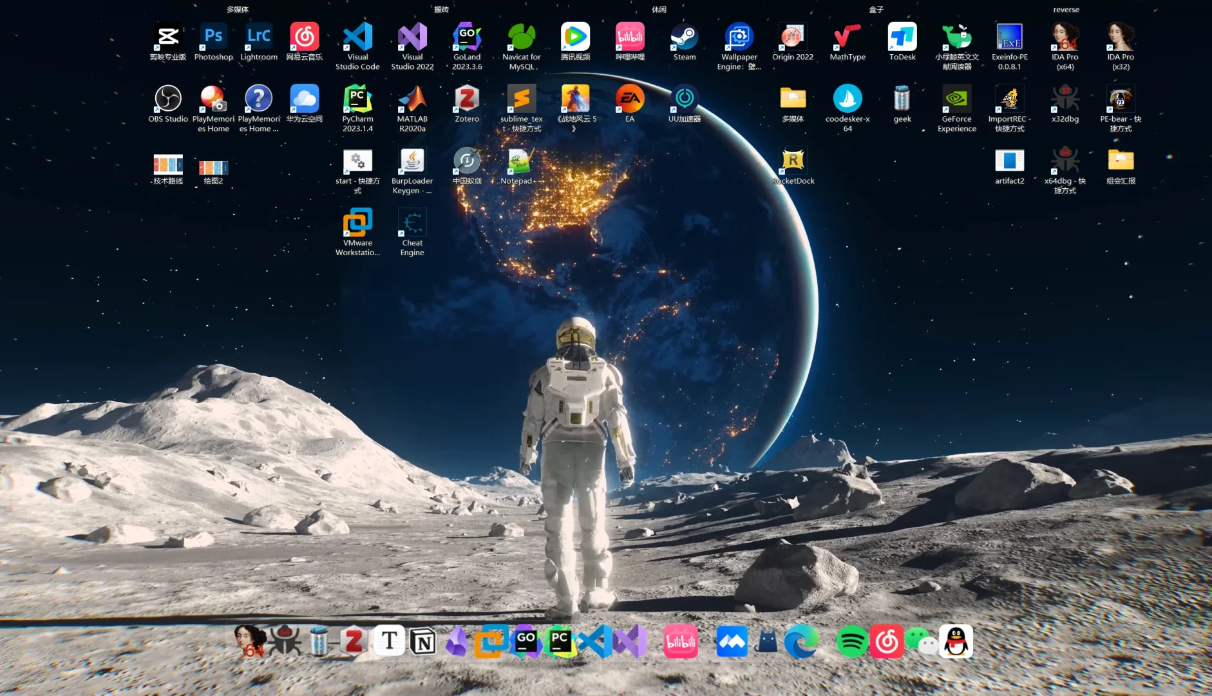Open the ImportREC shortcut
1212x696 pixels.
pos(1010,108)
